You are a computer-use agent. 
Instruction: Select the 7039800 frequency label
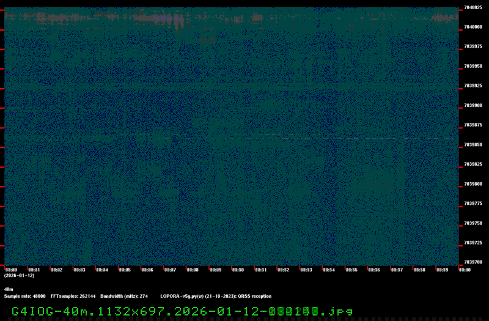(x=473, y=183)
